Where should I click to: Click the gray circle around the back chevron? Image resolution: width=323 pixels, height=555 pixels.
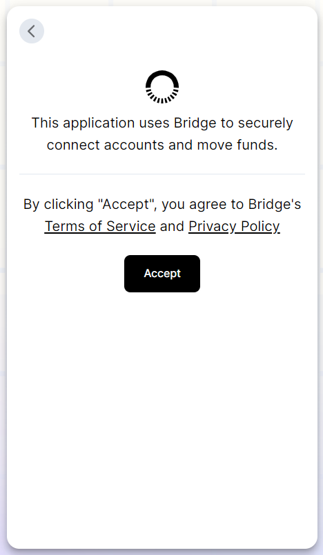pyautogui.click(x=32, y=31)
